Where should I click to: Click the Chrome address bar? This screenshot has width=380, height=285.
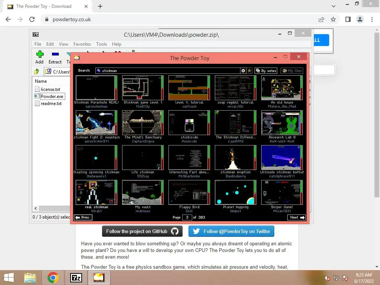(x=179, y=19)
